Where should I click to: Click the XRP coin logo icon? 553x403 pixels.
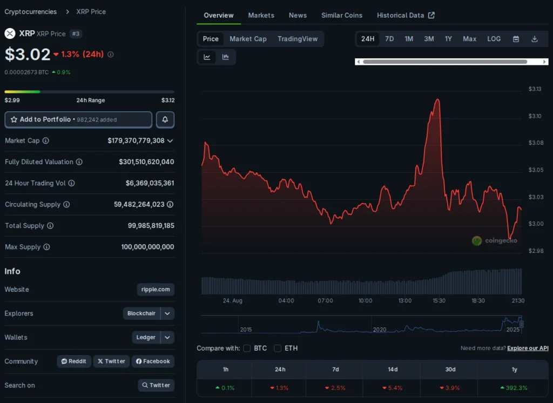pos(10,33)
